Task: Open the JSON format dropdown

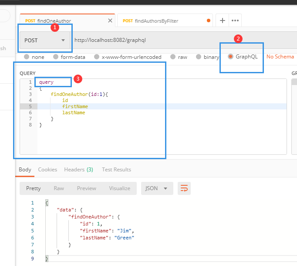Action: (x=157, y=188)
